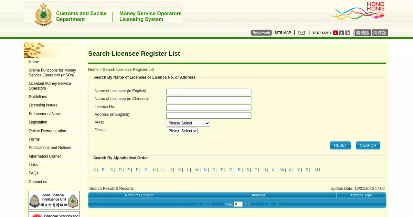Viewport: 413px width, 217px height.
Task: Open Enforcement News in sidebar
Action: tap(45, 114)
